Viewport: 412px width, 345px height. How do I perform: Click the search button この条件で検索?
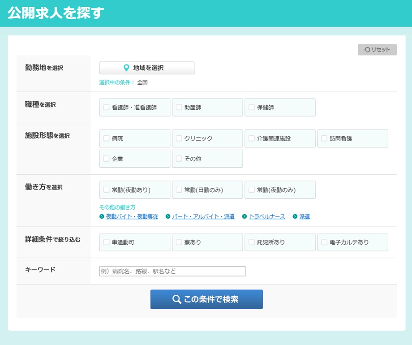[x=206, y=299]
